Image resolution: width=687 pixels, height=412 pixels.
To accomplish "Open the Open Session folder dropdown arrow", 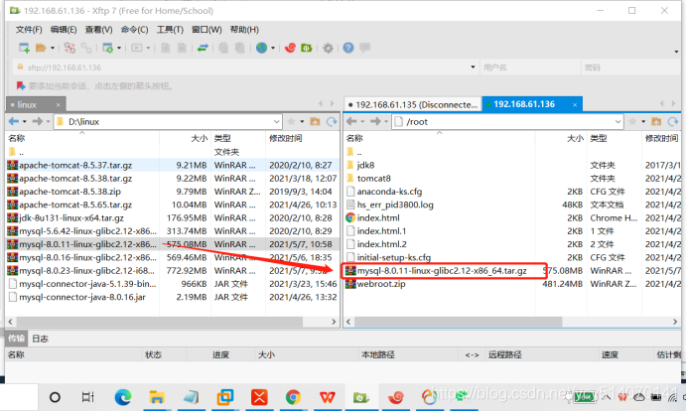I will (53, 48).
